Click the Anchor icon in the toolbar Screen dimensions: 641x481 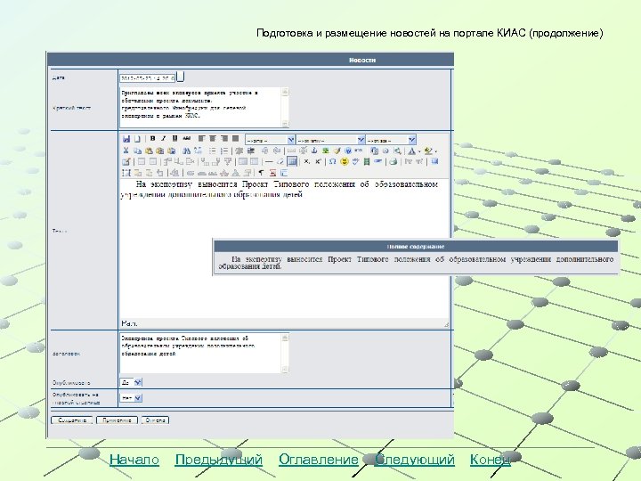[314, 151]
